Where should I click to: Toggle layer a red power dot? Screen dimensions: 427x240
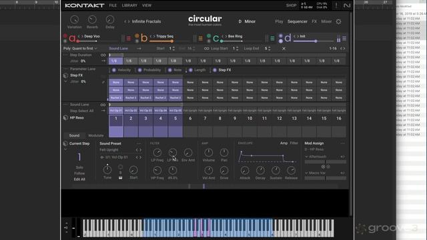click(x=65, y=36)
